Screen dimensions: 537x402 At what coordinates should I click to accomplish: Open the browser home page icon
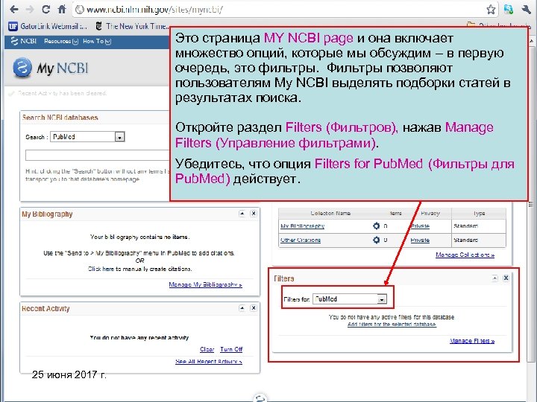coord(62,9)
